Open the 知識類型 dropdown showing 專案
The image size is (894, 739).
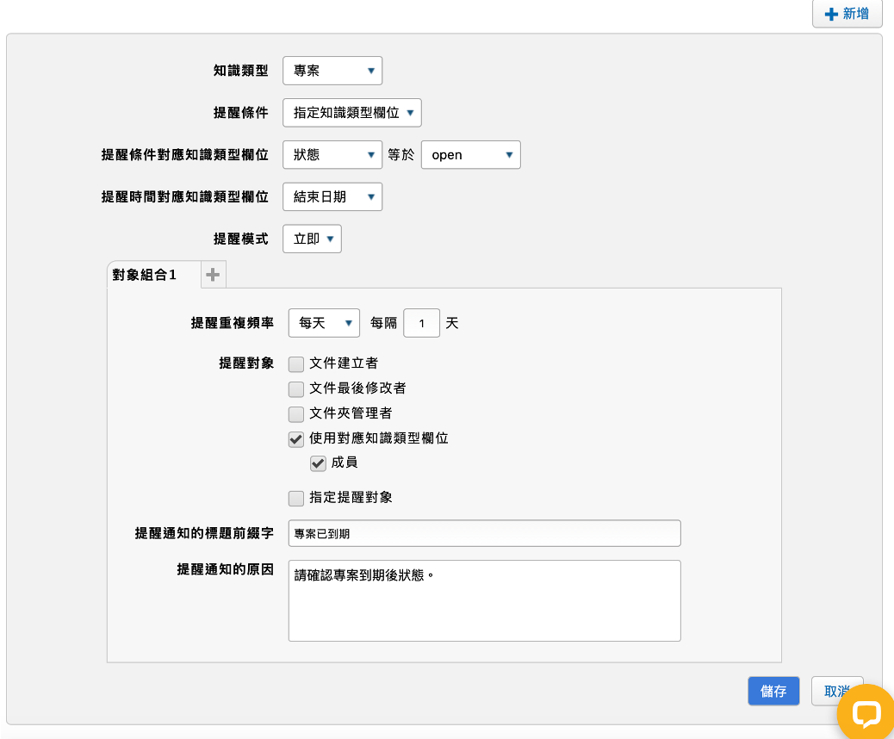coord(332,71)
